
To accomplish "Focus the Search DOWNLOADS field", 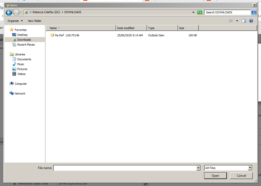I will [x=227, y=12].
